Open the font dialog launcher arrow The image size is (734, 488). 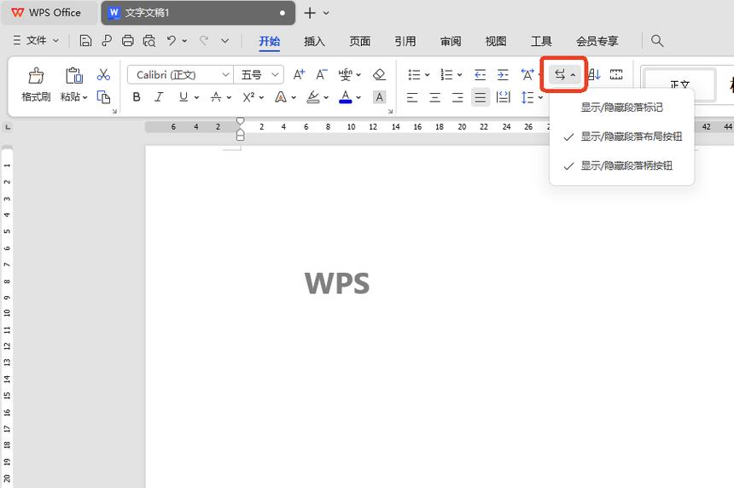(390, 112)
